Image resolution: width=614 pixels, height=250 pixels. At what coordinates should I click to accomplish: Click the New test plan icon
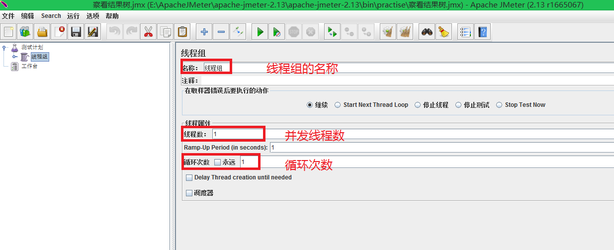coord(8,32)
